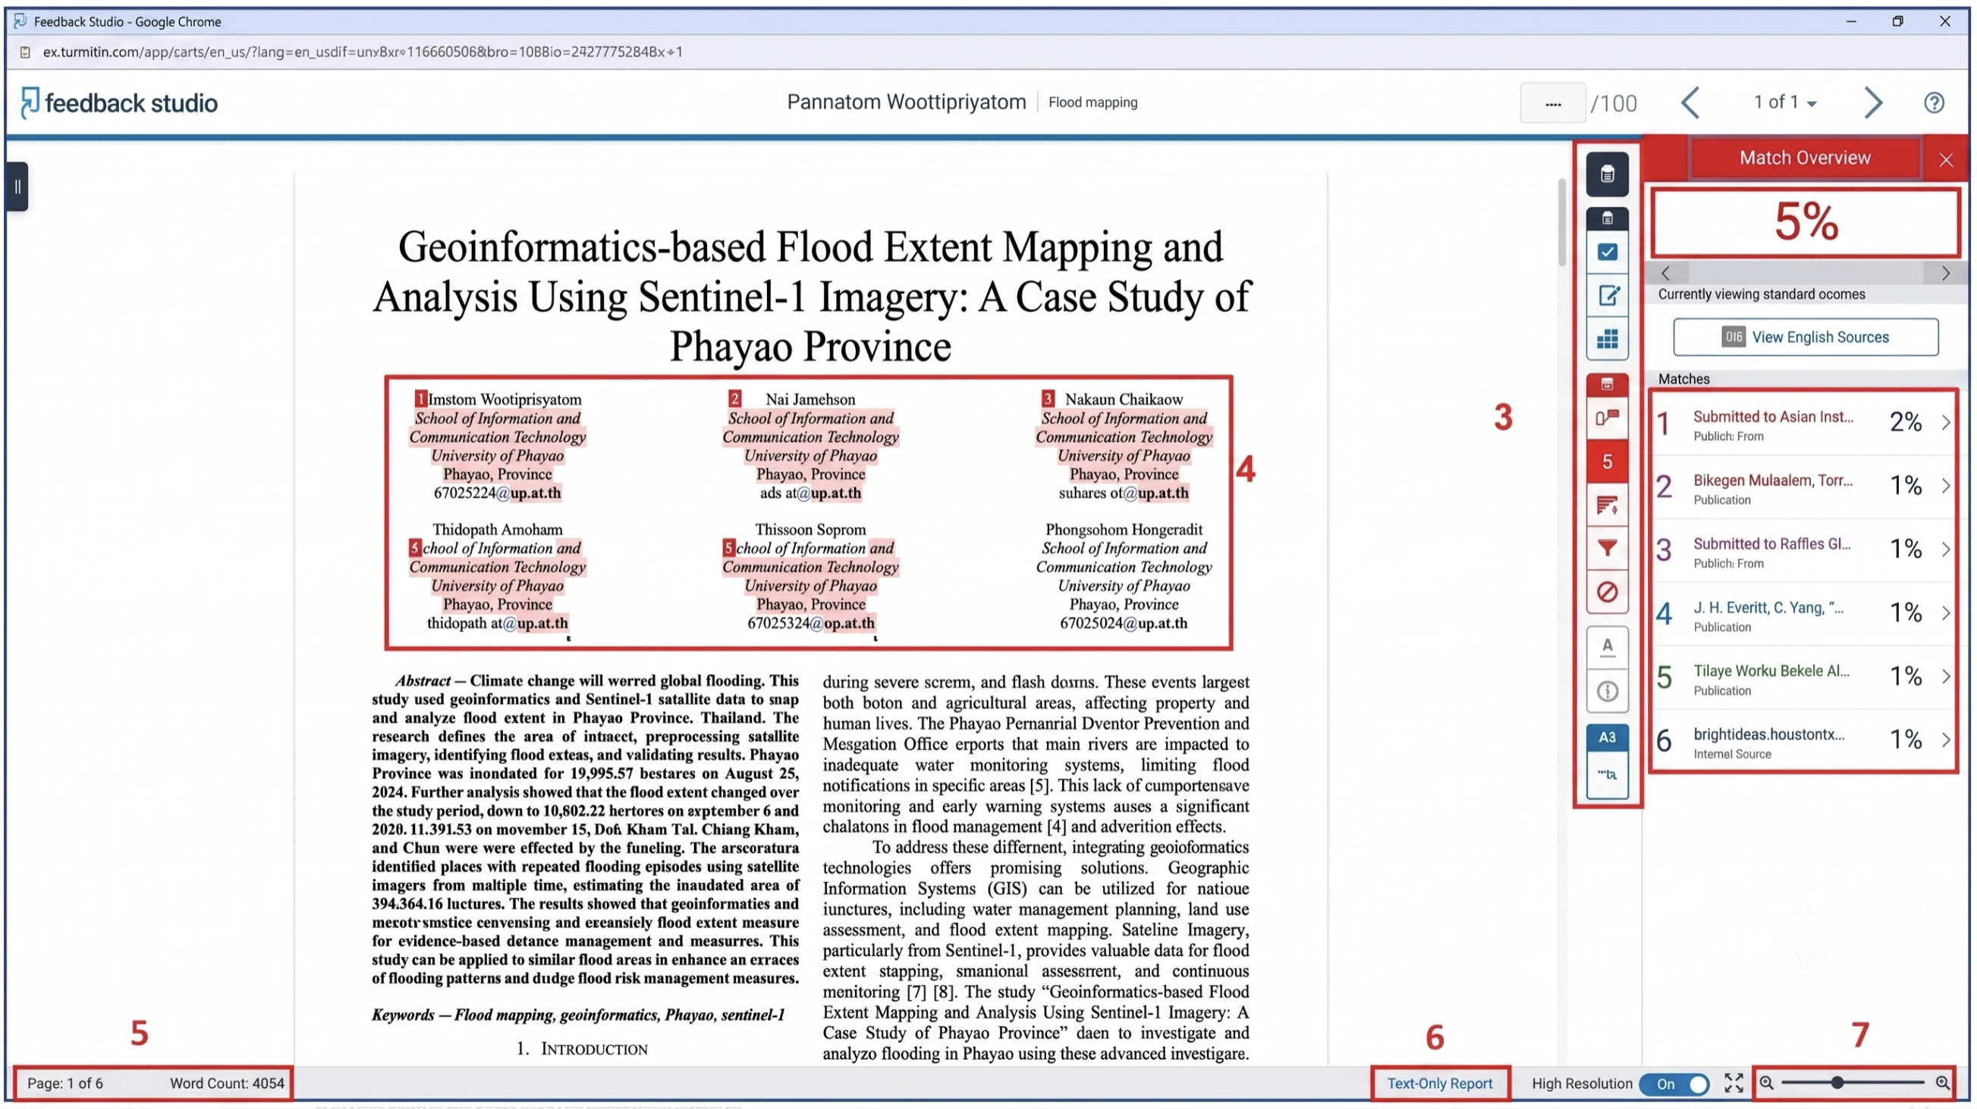Image resolution: width=1977 pixels, height=1109 pixels.
Task: Open match 1 Submitted to Asian Inst
Action: (x=1803, y=423)
